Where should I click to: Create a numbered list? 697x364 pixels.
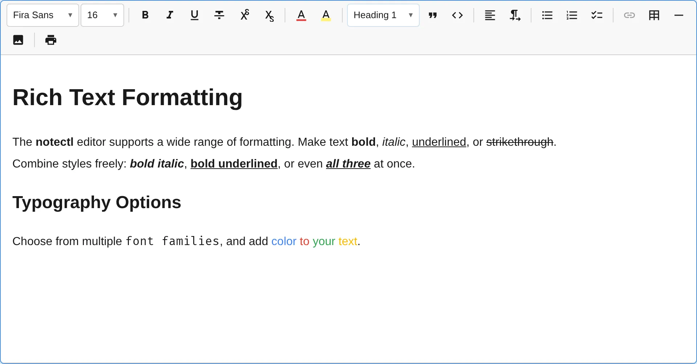(x=572, y=15)
